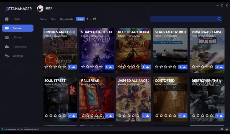Rate Contorted one star

coord(157,115)
